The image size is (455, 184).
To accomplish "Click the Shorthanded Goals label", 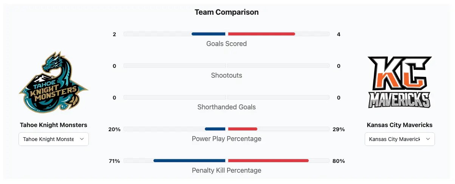I will pyautogui.click(x=226, y=107).
